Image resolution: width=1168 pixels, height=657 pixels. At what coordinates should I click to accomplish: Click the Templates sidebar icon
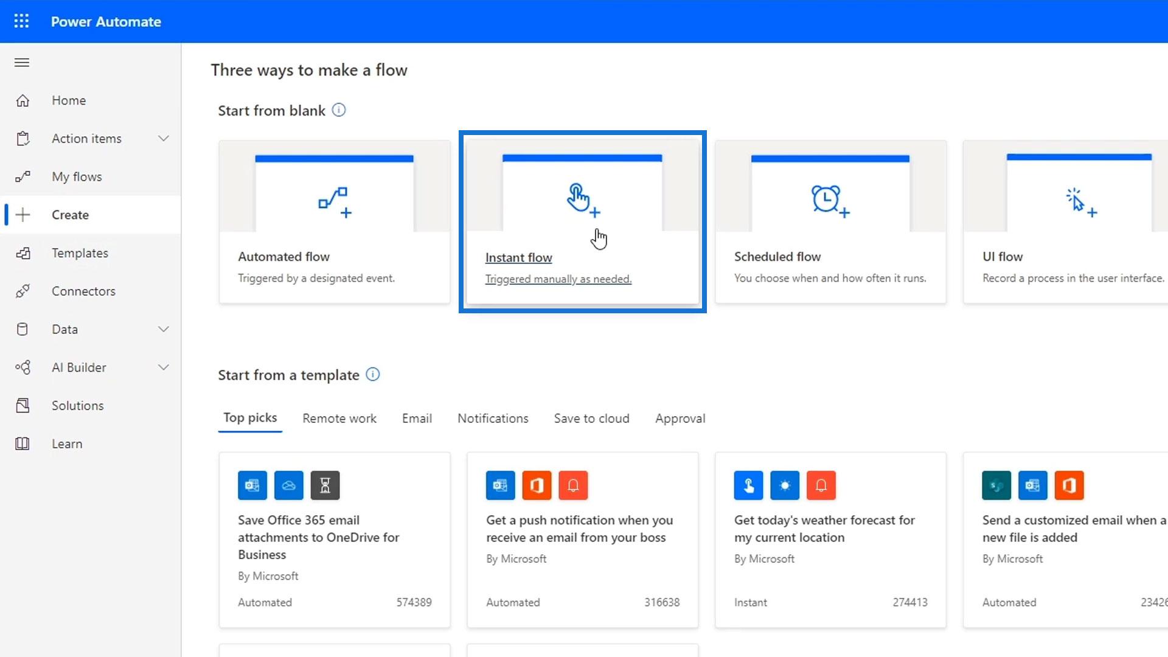point(23,253)
